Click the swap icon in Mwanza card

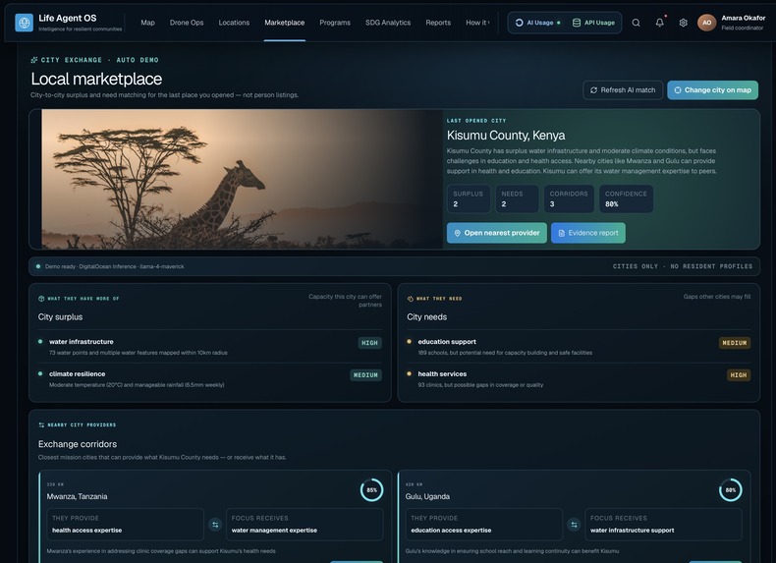click(215, 525)
